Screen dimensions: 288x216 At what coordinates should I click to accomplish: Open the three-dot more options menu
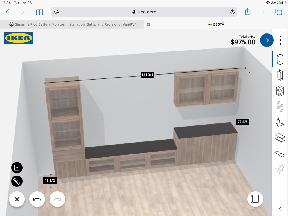click(x=280, y=40)
